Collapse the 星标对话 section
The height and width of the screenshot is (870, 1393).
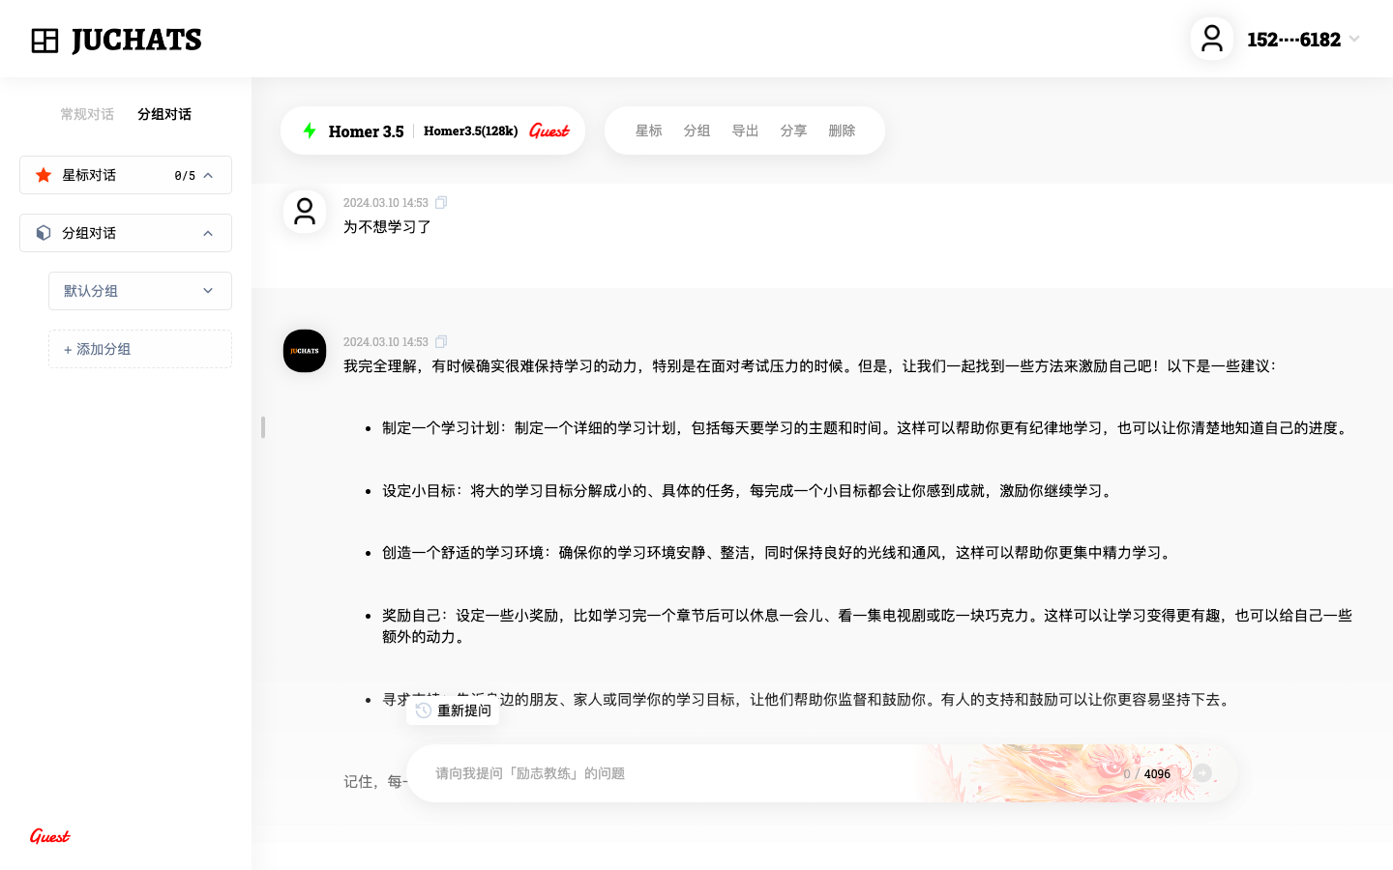click(x=208, y=175)
